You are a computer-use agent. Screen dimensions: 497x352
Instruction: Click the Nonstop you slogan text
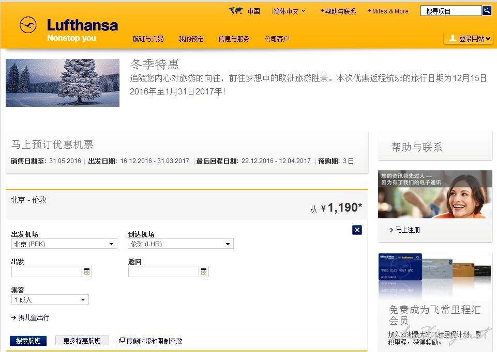pos(72,38)
